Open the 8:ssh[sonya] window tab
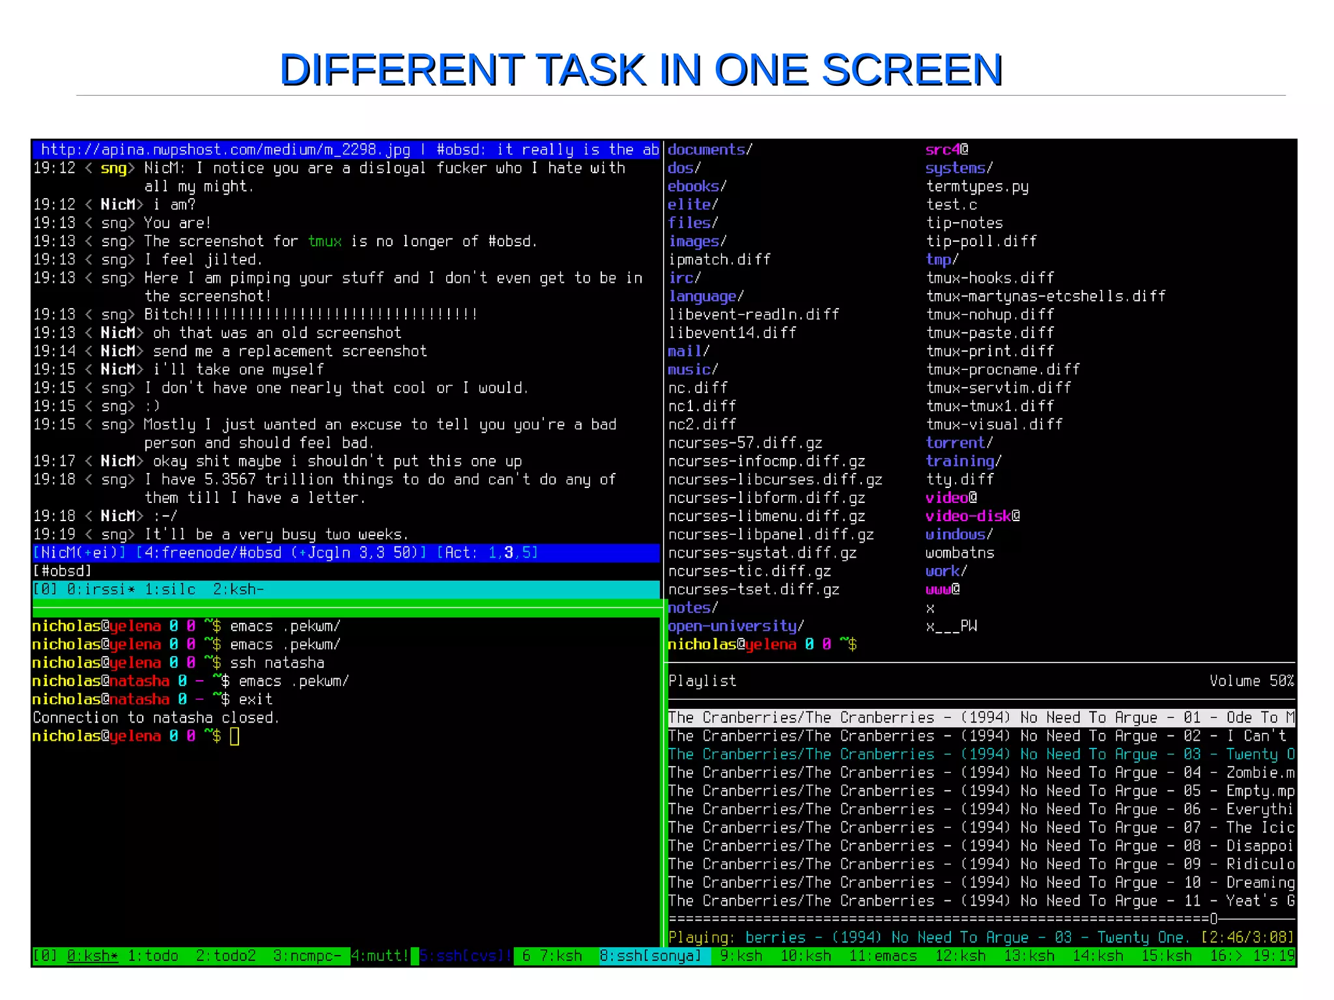This screenshot has width=1334, height=1000. coord(651,956)
